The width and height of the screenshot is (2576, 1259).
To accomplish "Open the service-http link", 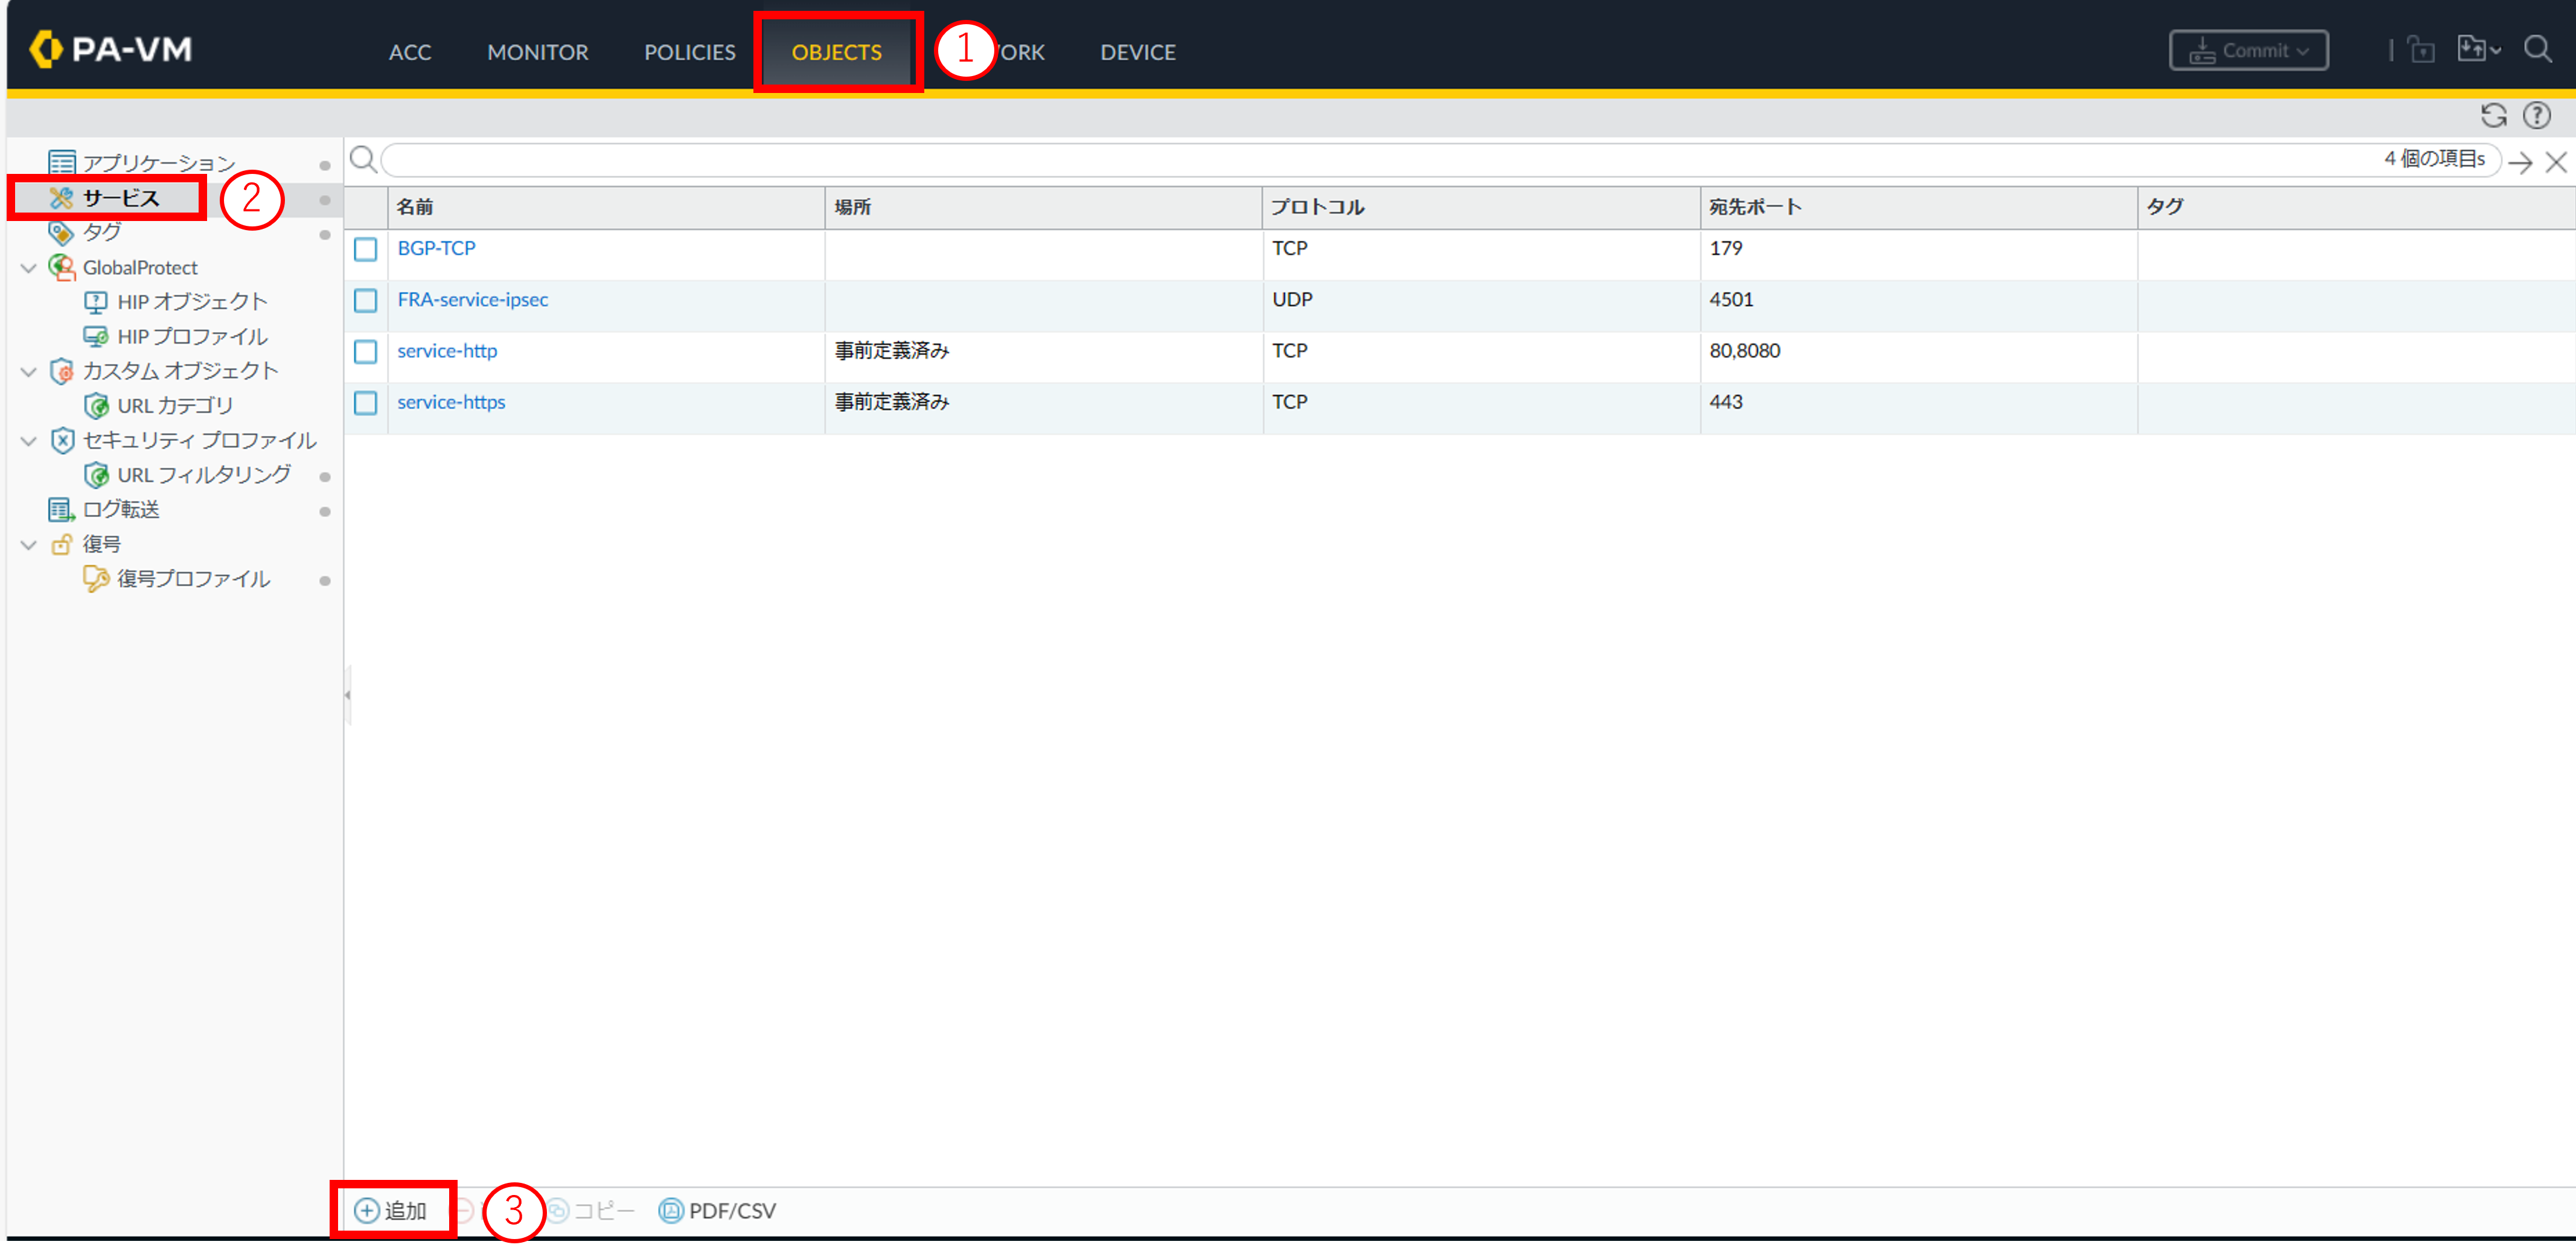I will point(447,351).
